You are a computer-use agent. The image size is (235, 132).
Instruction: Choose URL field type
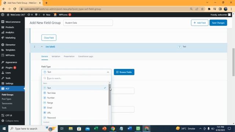pyautogui.click(x=75, y=113)
